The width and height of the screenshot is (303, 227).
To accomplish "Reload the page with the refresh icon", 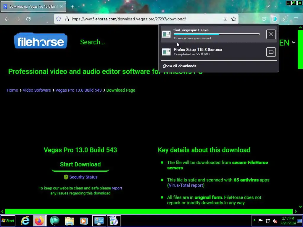I will coord(28,19).
